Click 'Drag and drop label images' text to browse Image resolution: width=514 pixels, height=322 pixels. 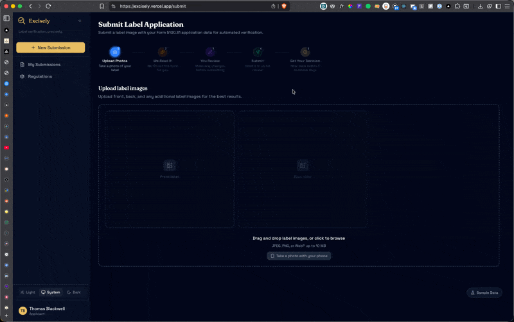click(299, 238)
